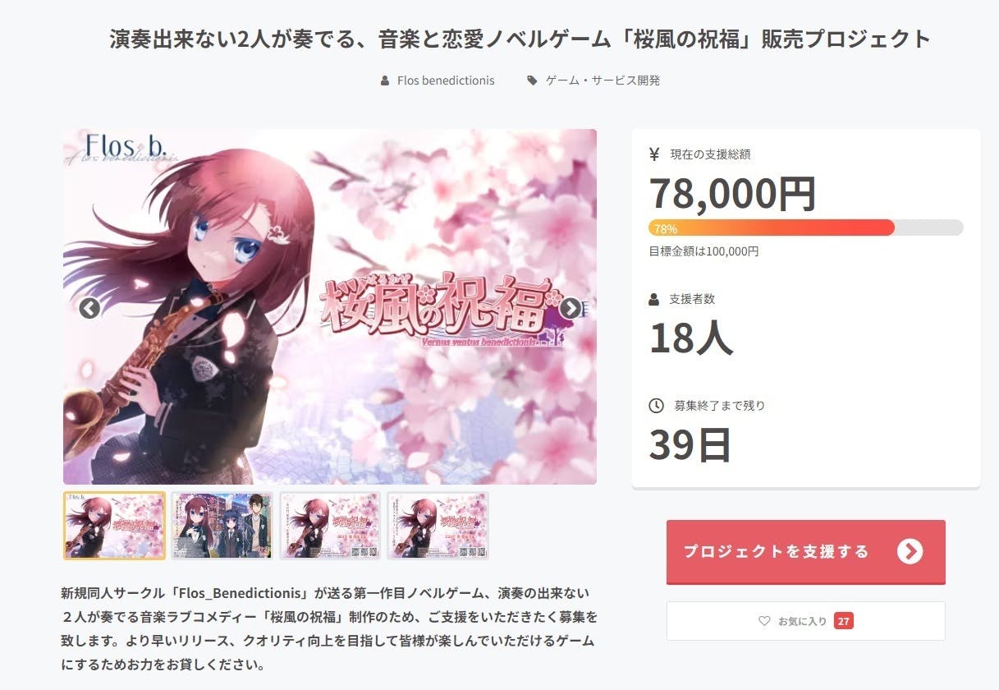
Task: Click the clock icon beside 募集終了まで残り
Action: 656,405
